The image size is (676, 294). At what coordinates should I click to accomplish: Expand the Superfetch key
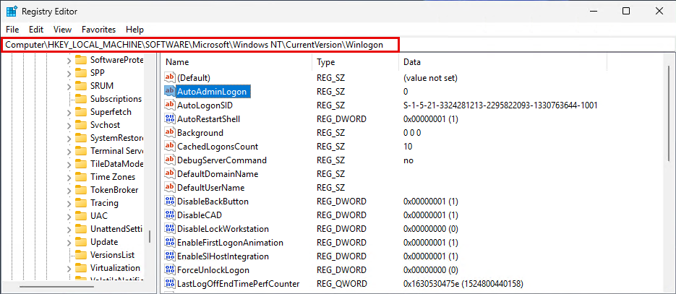pyautogui.click(x=69, y=113)
